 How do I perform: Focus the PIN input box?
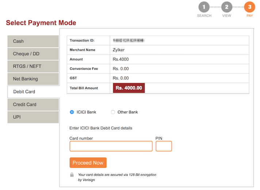coord(164,146)
